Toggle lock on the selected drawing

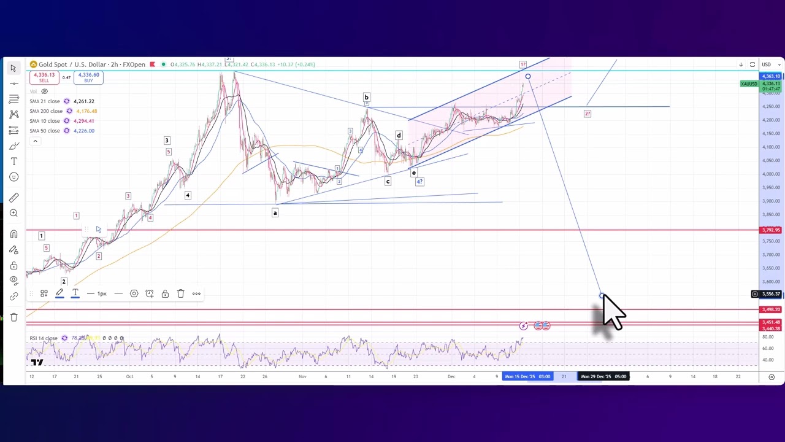pos(165,294)
